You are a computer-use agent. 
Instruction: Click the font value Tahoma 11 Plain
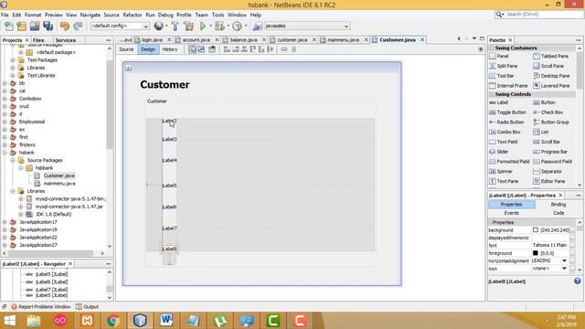point(550,246)
